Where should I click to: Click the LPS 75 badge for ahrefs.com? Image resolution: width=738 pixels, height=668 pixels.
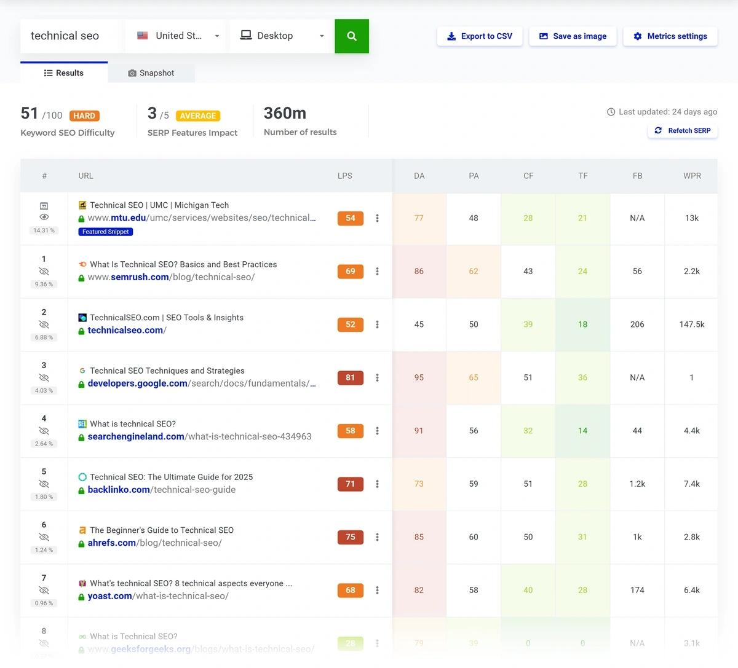(351, 537)
